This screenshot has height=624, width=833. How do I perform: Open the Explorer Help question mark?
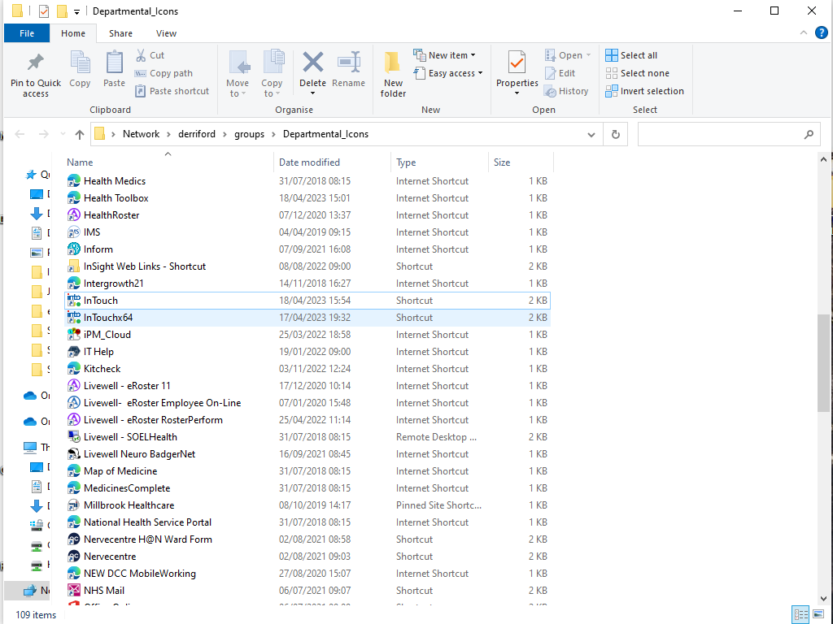(822, 32)
